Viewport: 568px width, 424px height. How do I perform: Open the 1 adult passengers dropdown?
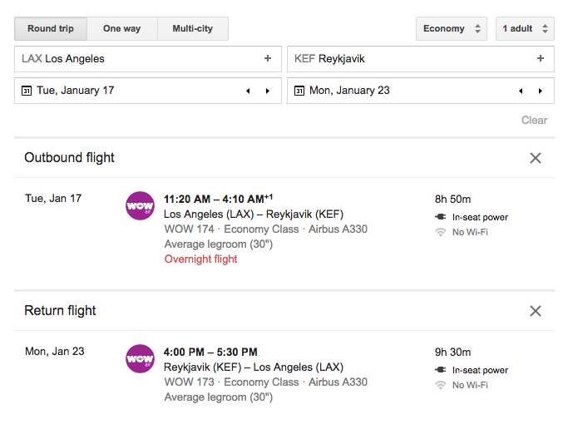[x=525, y=28]
